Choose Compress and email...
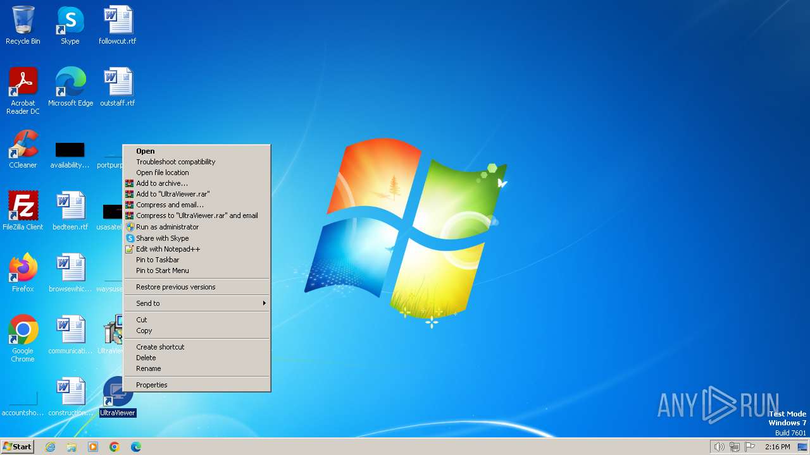This screenshot has width=810, height=455. [197, 205]
